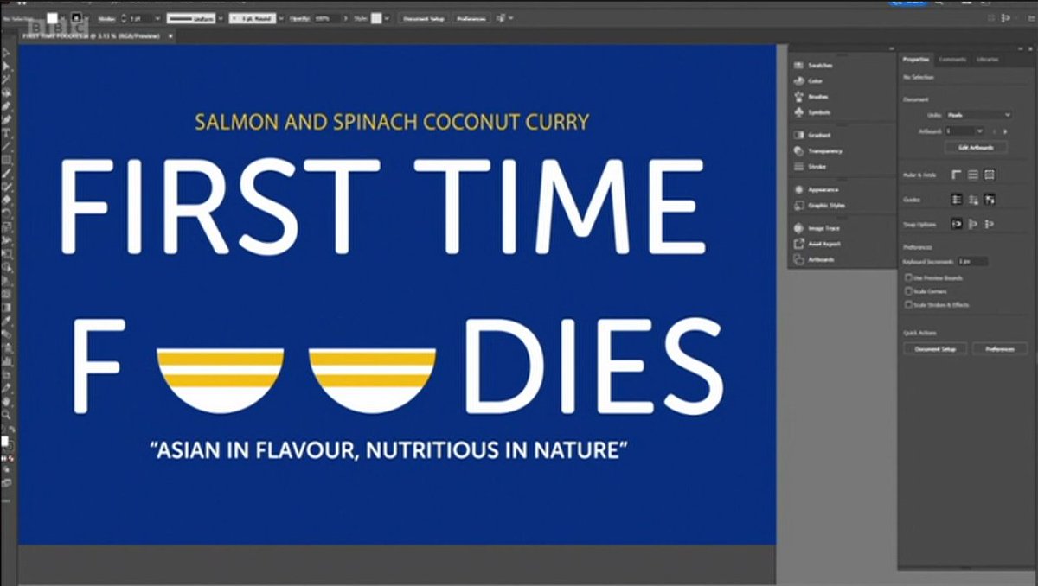
Task: Click the stroke weight stepper arrows
Action: pyautogui.click(x=124, y=18)
